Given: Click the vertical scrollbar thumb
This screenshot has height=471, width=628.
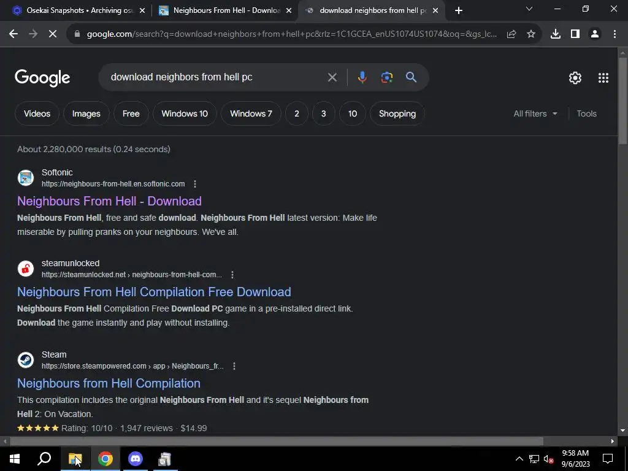Looking at the screenshot, I should coord(623,101).
